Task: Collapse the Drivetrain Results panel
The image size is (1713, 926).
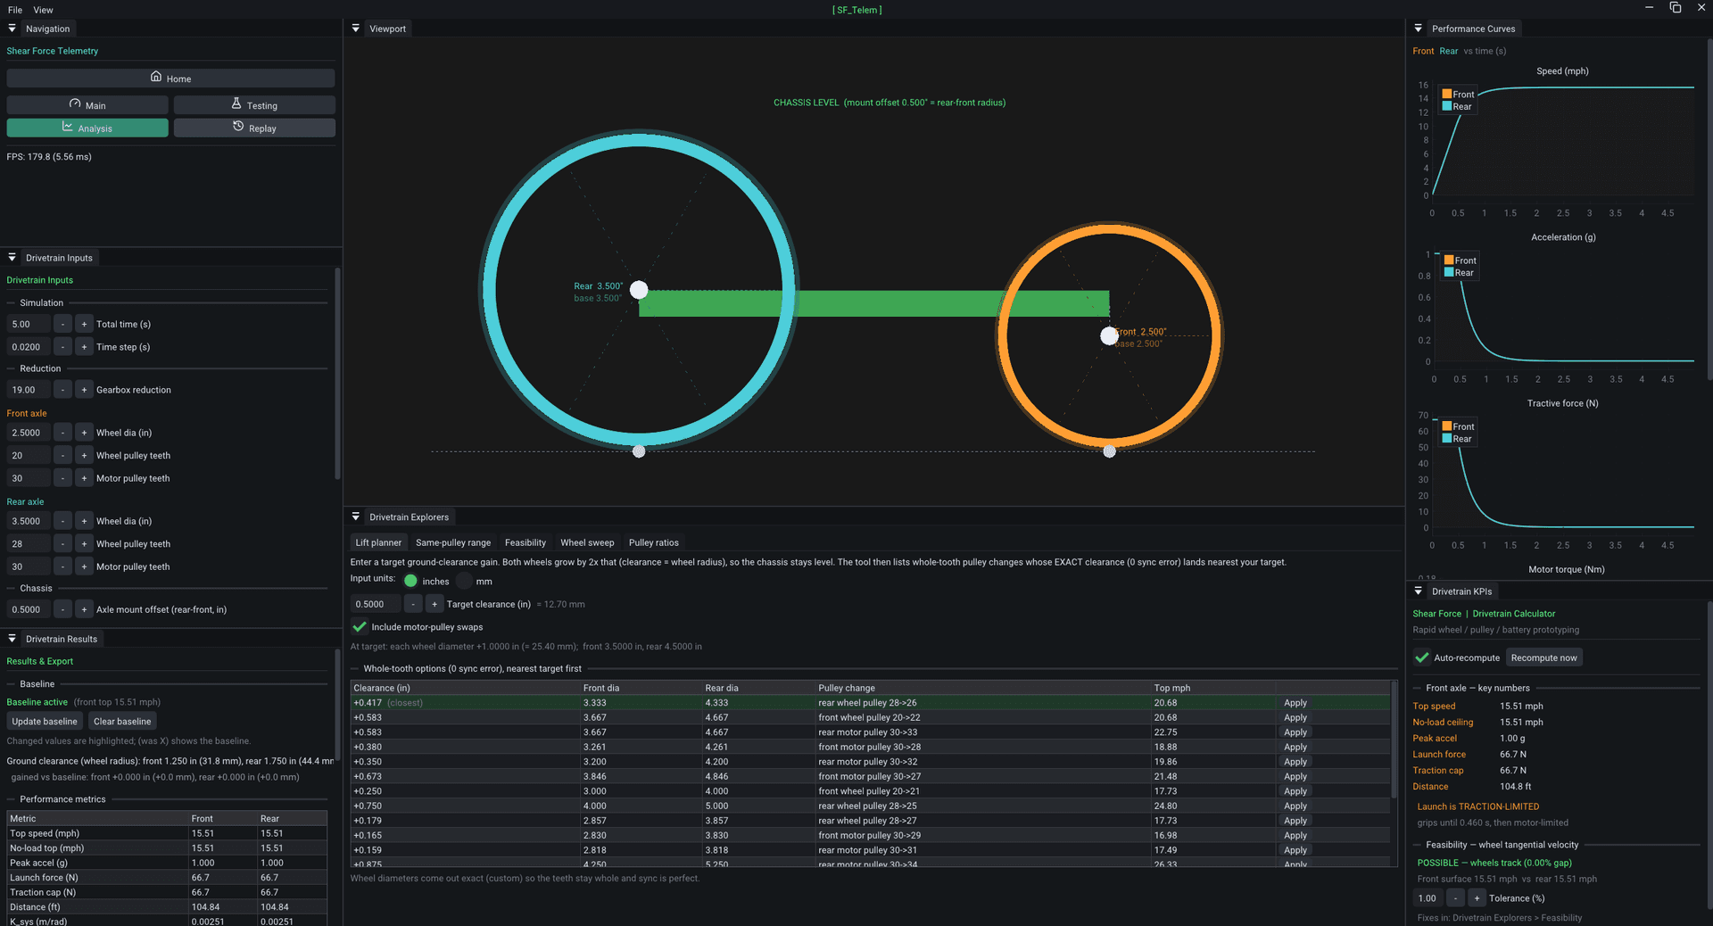Action: [12, 639]
